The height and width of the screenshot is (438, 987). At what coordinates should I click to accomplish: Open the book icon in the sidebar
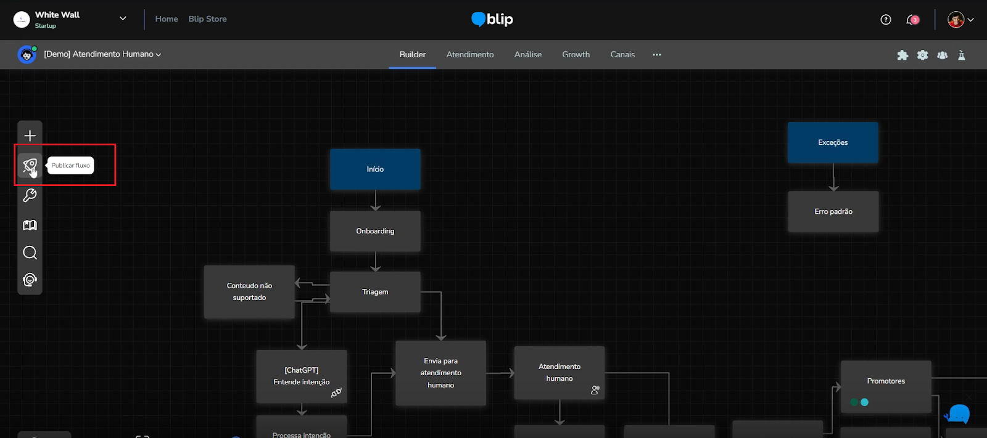pos(30,225)
